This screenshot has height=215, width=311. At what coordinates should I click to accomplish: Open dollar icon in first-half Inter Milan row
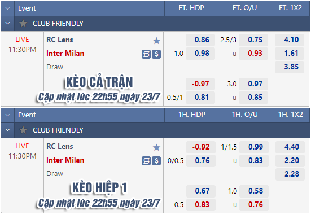(x=156, y=161)
